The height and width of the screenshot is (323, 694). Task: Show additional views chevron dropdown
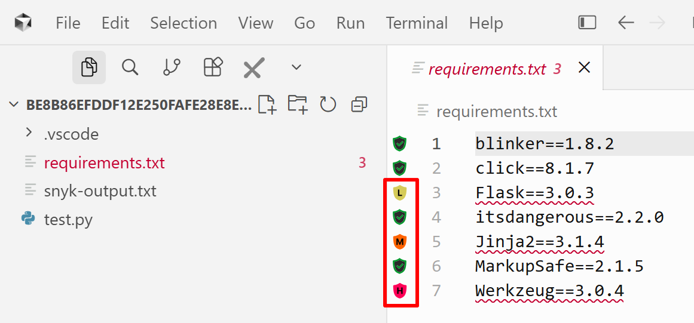(296, 67)
